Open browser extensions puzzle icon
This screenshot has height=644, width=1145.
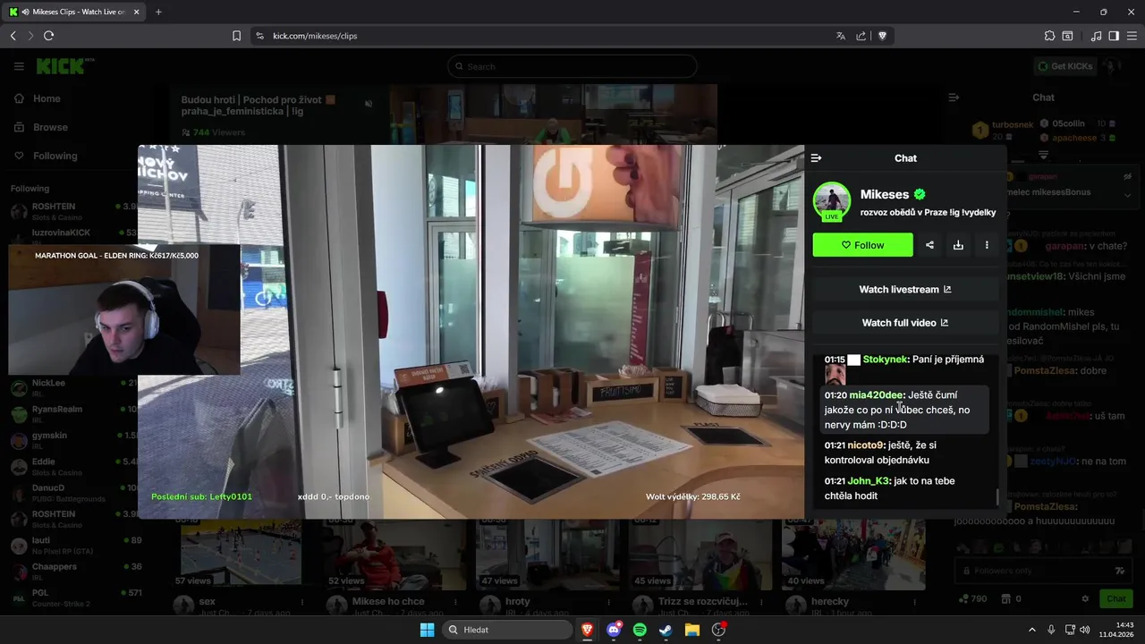[x=1049, y=36]
